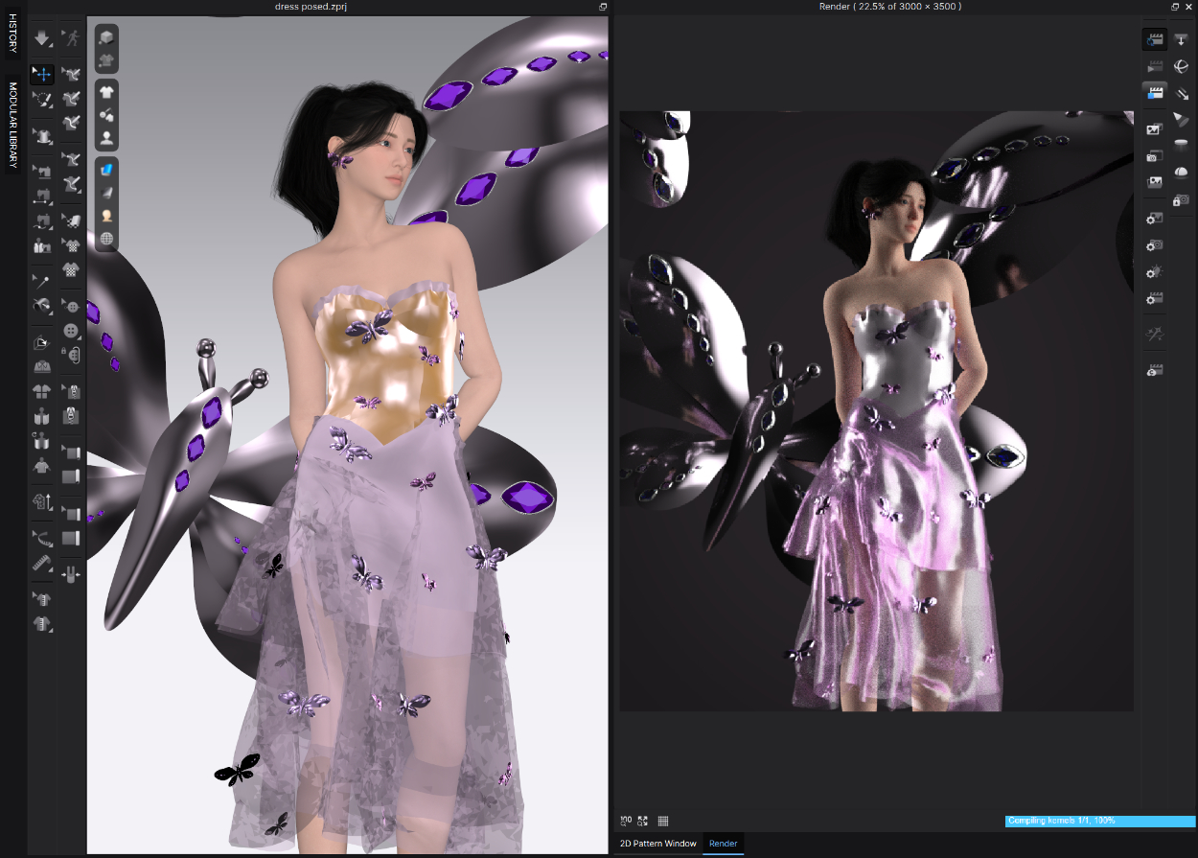This screenshot has width=1198, height=858.
Task: Click the Zoom to 100% button in Render view
Action: [626, 822]
